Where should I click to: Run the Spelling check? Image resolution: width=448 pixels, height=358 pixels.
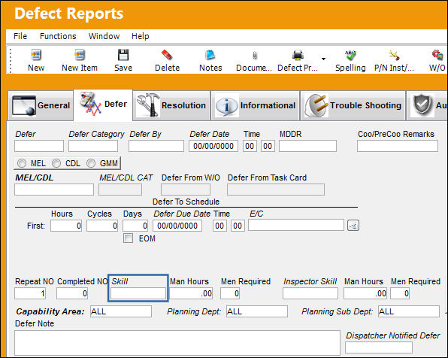pyautogui.click(x=350, y=55)
